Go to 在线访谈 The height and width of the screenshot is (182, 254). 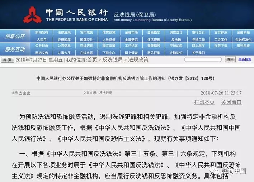(86, 45)
